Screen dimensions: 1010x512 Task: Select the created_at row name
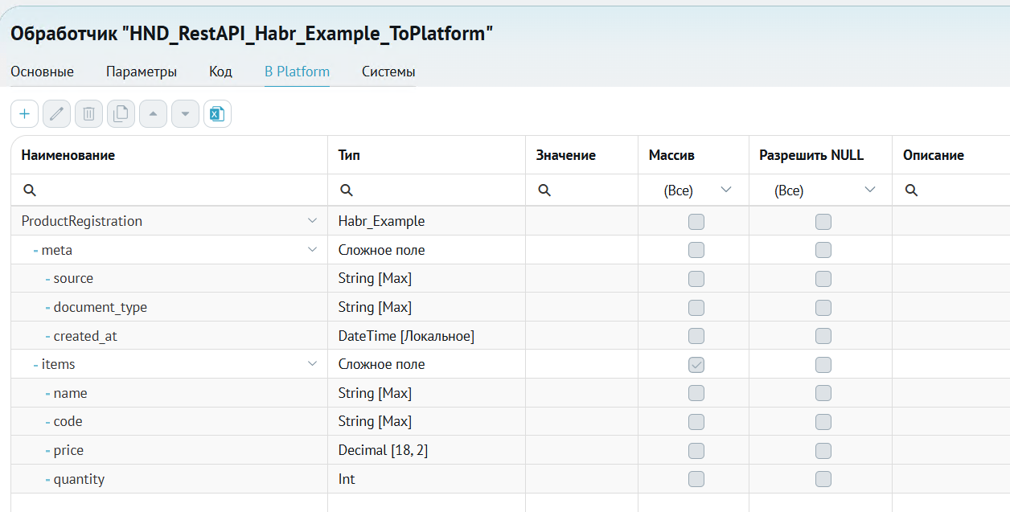point(85,336)
